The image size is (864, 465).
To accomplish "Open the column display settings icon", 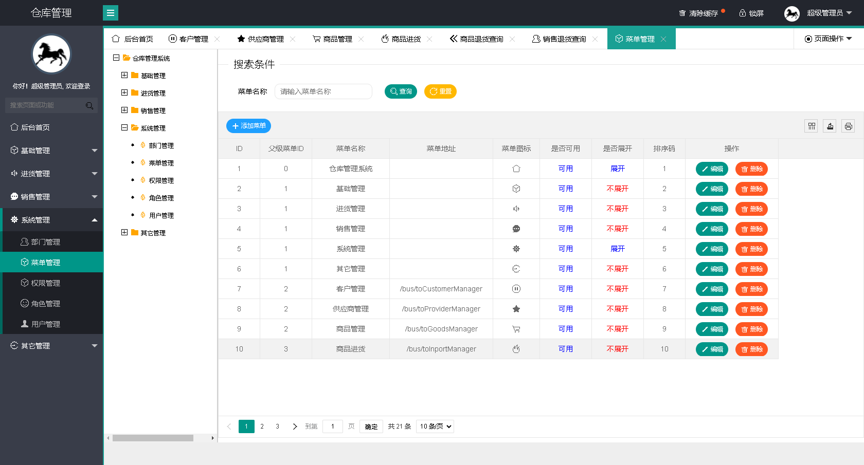I will (811, 125).
